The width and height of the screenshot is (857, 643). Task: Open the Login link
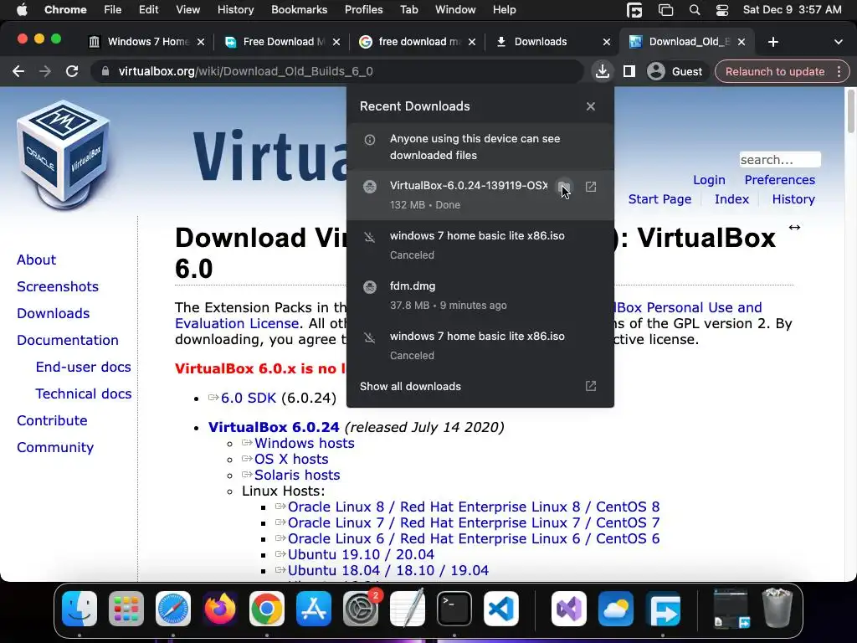709,180
